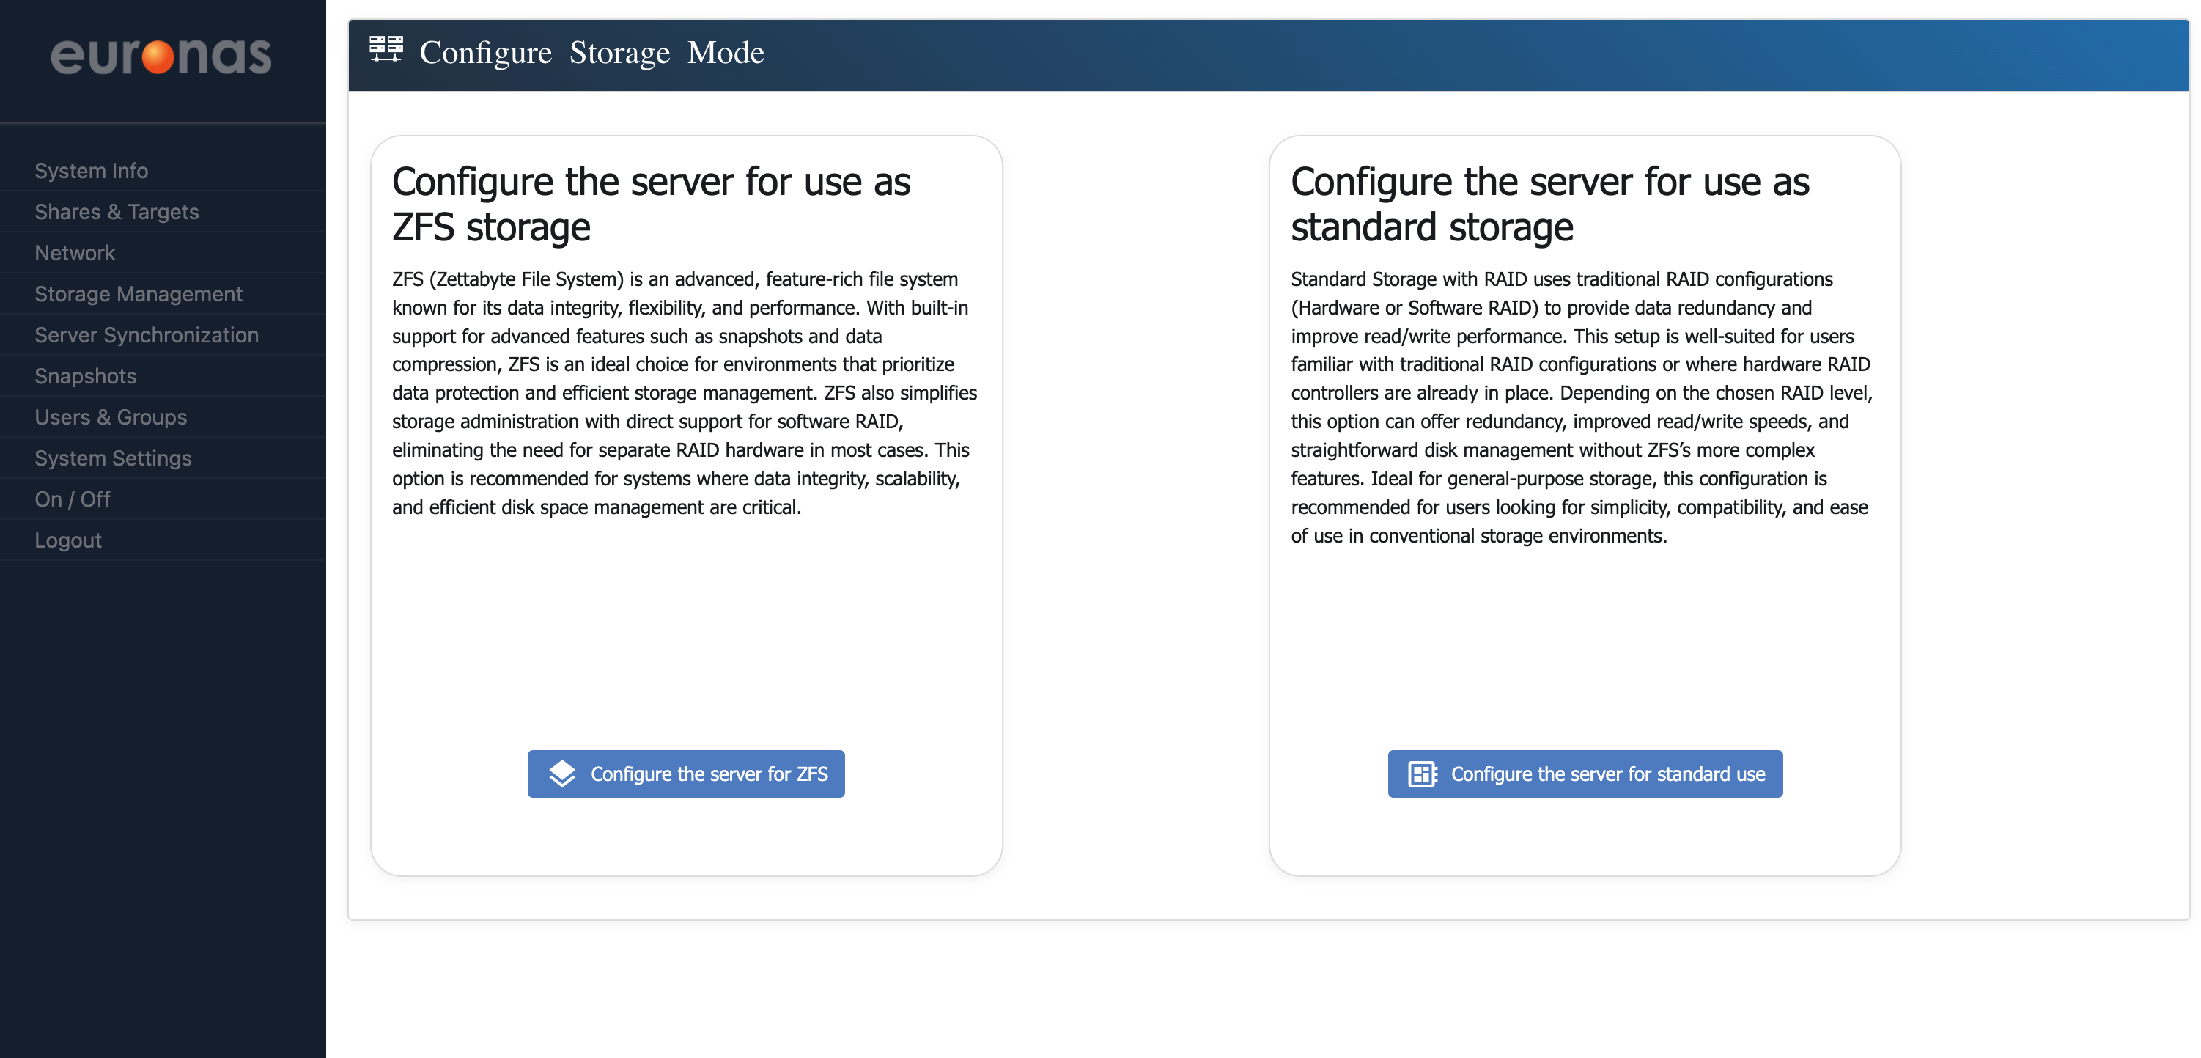2201x1058 pixels.
Task: Open Shares & Targets menu
Action: tap(117, 212)
